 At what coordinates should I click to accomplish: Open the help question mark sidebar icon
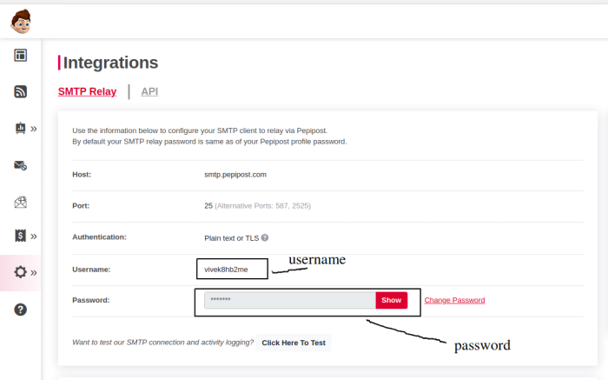[x=21, y=310]
